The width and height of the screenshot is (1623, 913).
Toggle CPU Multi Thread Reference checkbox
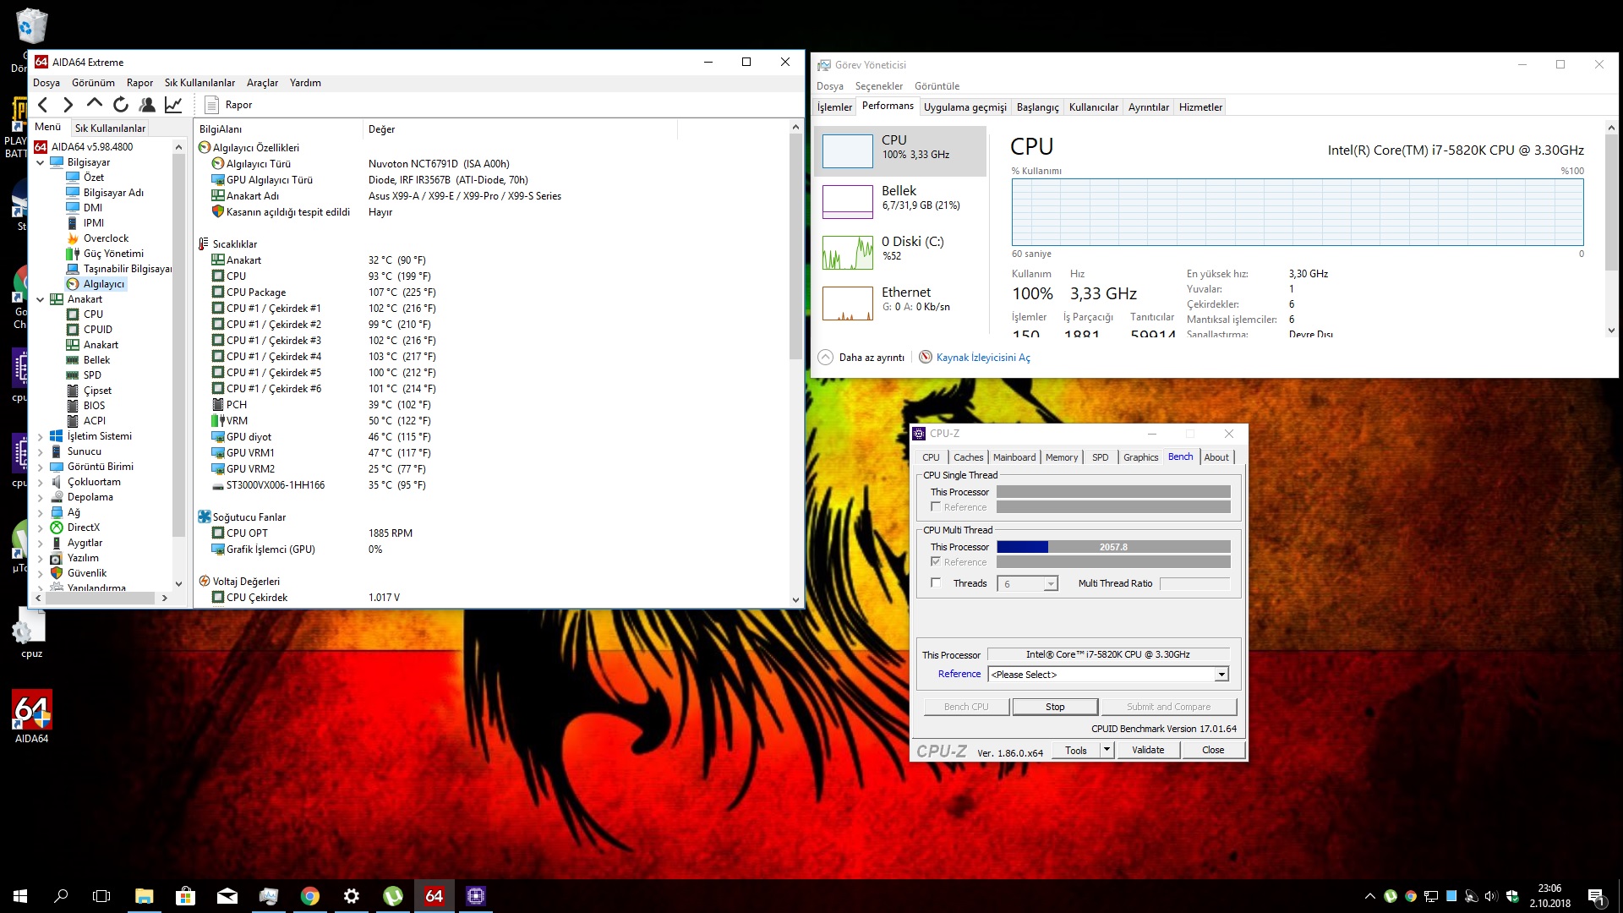pos(936,562)
